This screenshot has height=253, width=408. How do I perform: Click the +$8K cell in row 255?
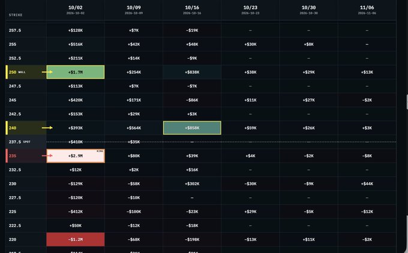(x=308, y=44)
